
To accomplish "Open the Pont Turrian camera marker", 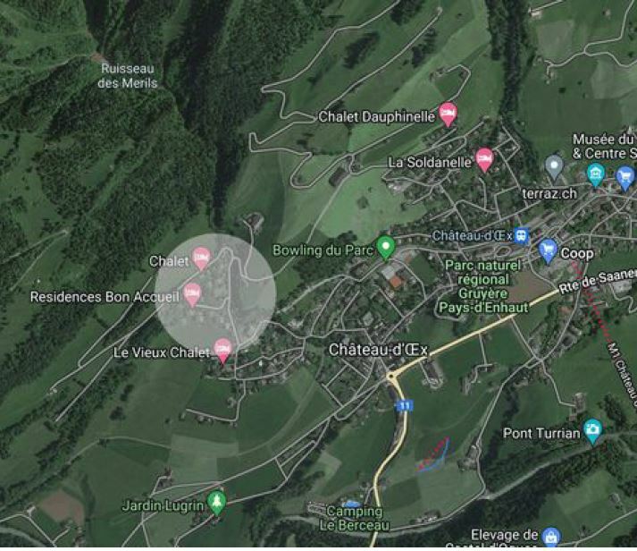I will click(592, 430).
